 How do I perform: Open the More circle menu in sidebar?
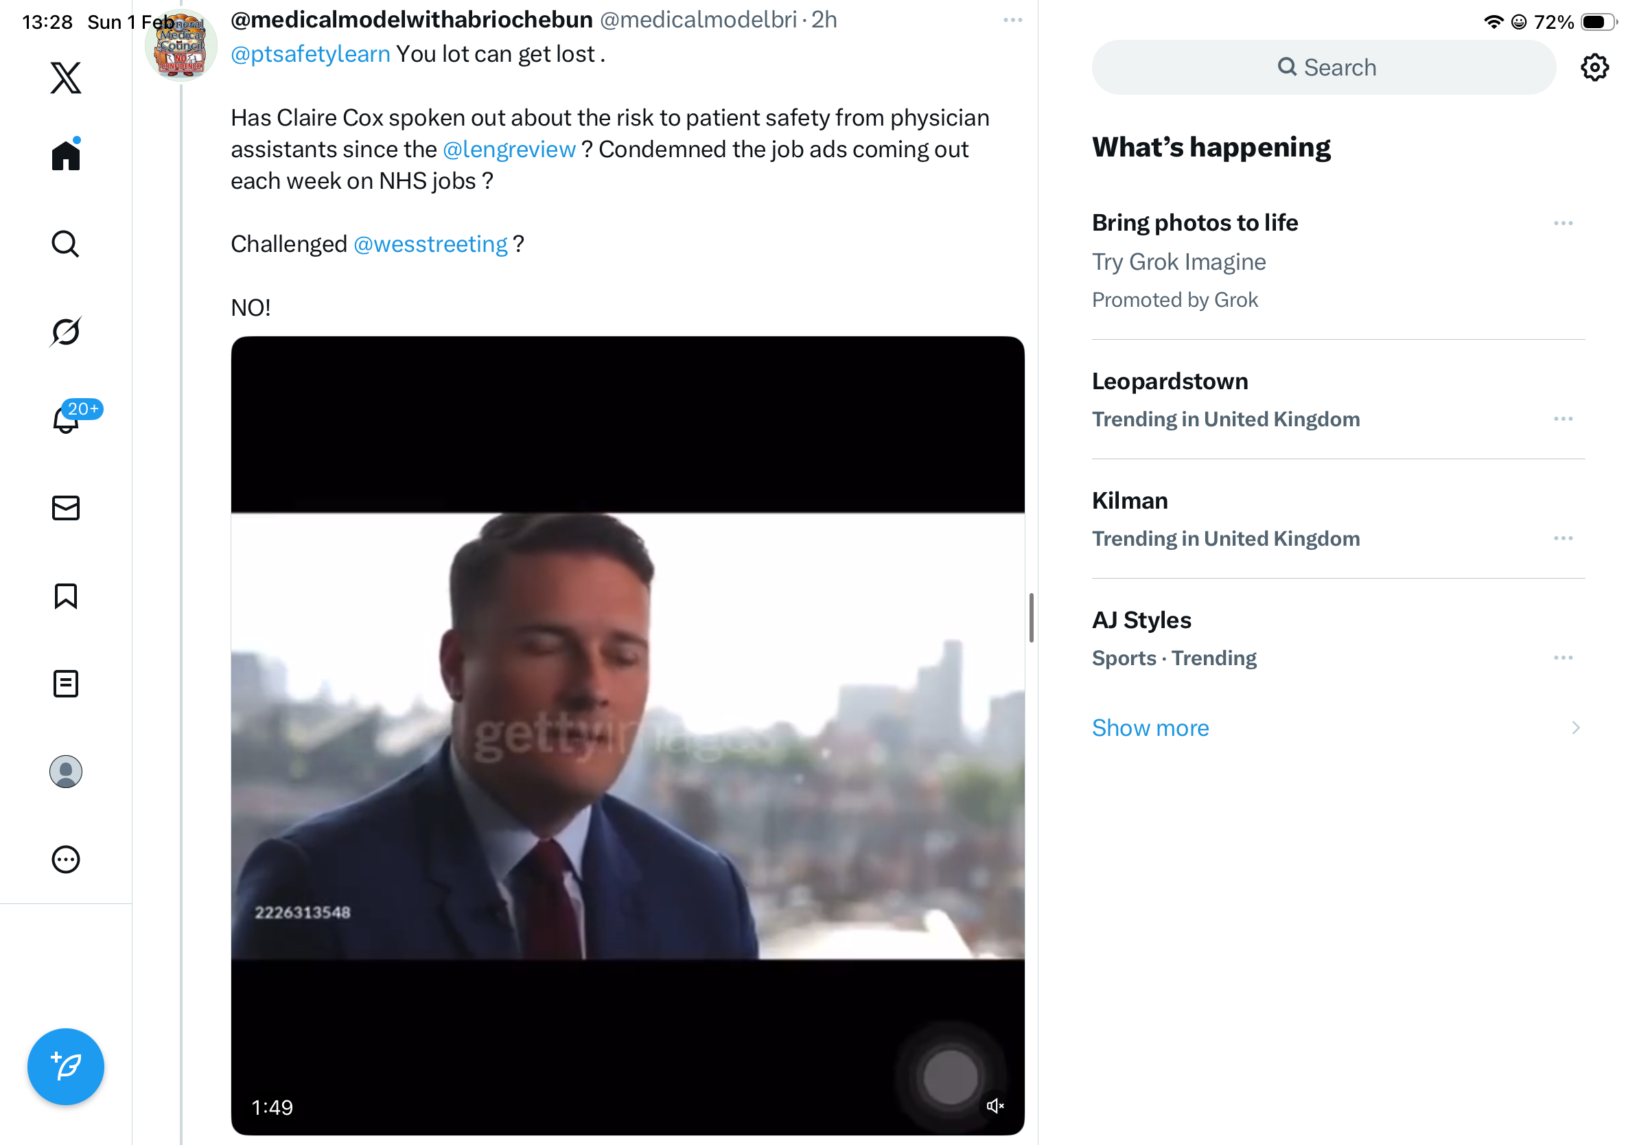(x=66, y=859)
